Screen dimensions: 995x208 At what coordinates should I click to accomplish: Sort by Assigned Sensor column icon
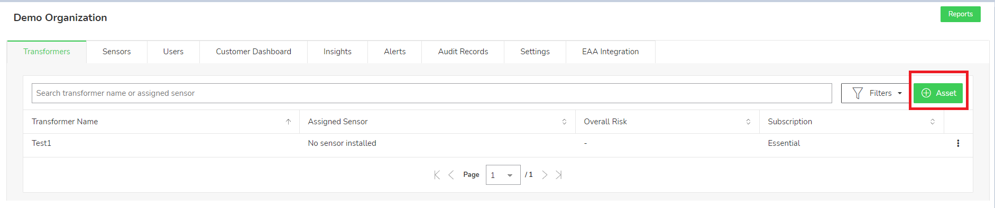(564, 122)
